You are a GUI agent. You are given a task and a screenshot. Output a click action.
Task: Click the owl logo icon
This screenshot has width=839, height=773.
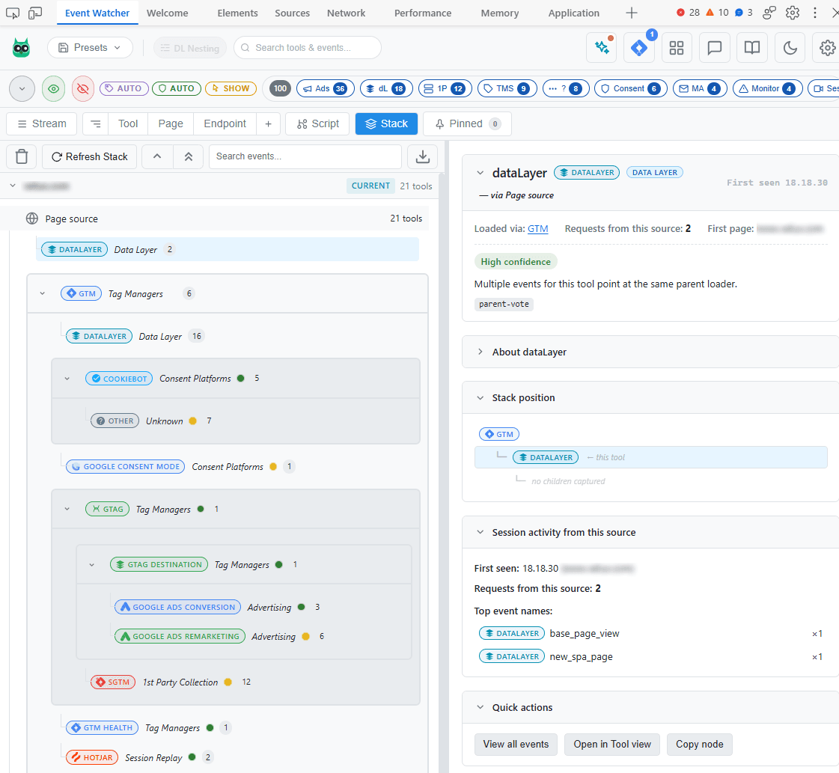click(22, 48)
